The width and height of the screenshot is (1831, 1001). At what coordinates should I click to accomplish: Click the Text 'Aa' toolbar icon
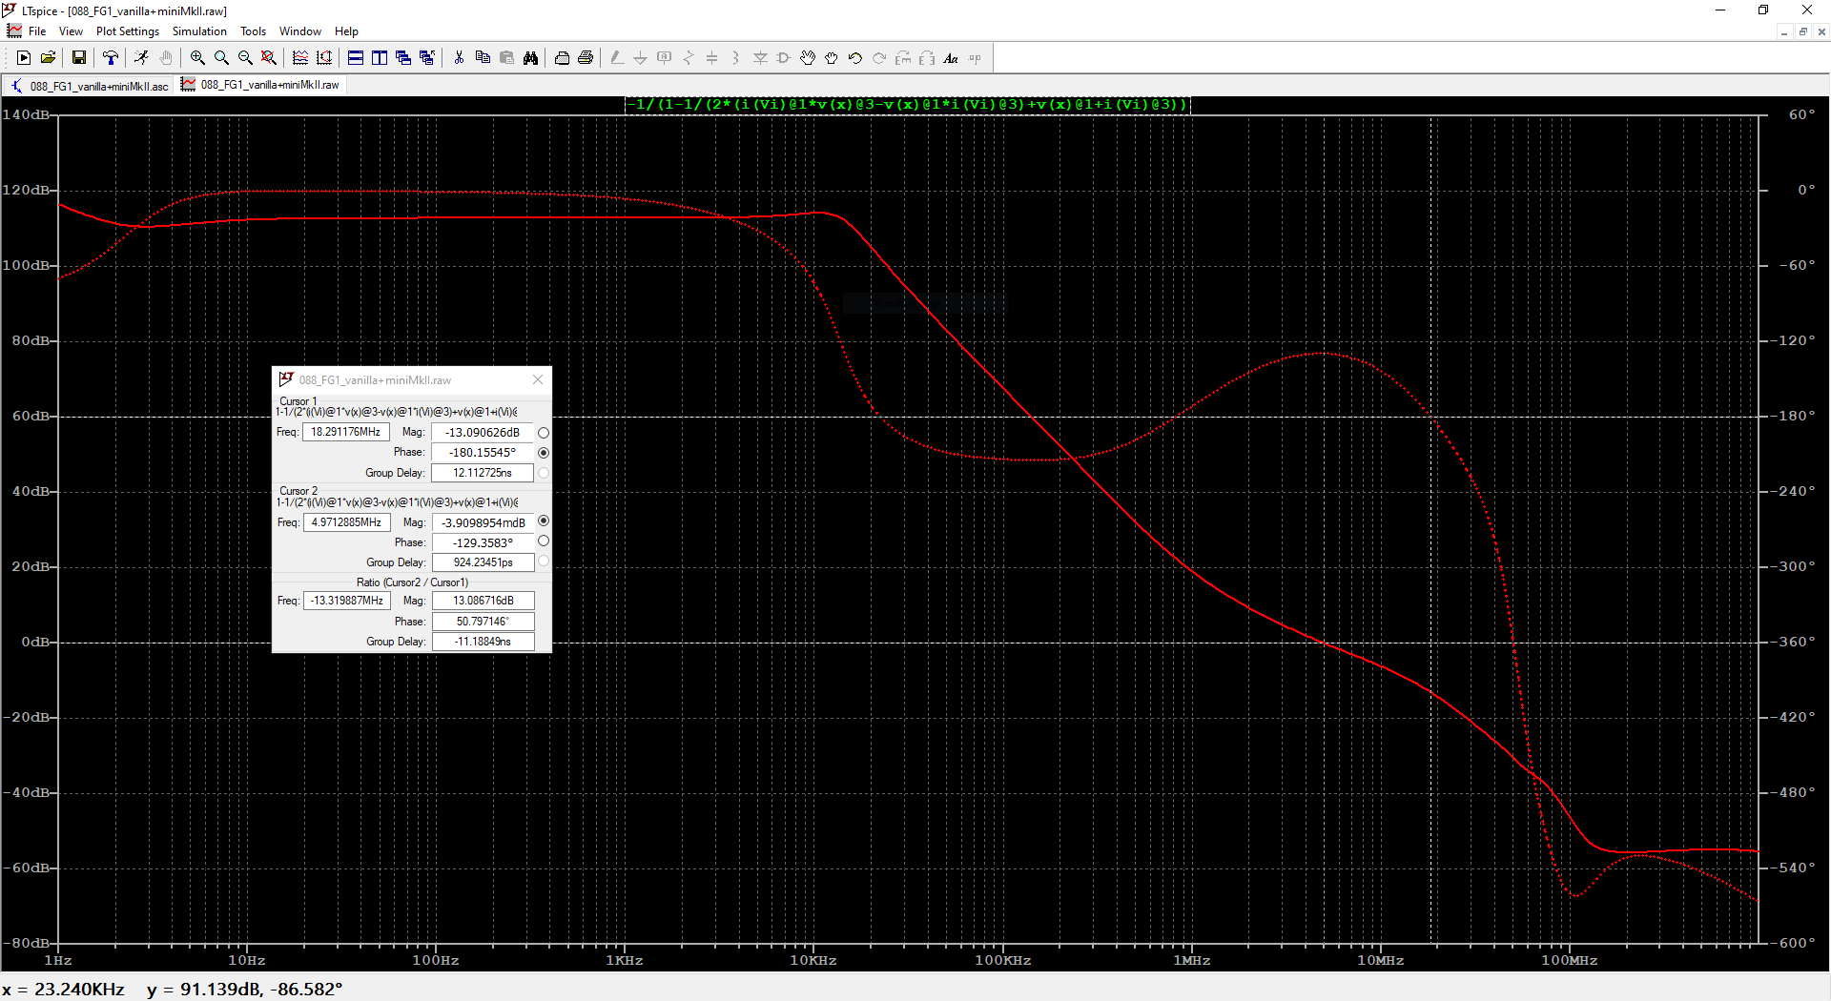tap(951, 58)
